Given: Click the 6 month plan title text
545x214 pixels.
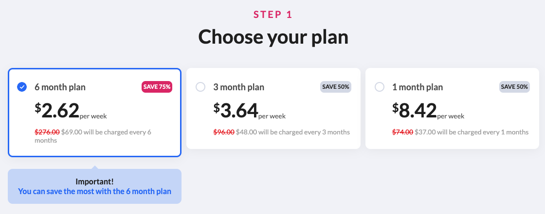Looking at the screenshot, I should pos(60,87).
